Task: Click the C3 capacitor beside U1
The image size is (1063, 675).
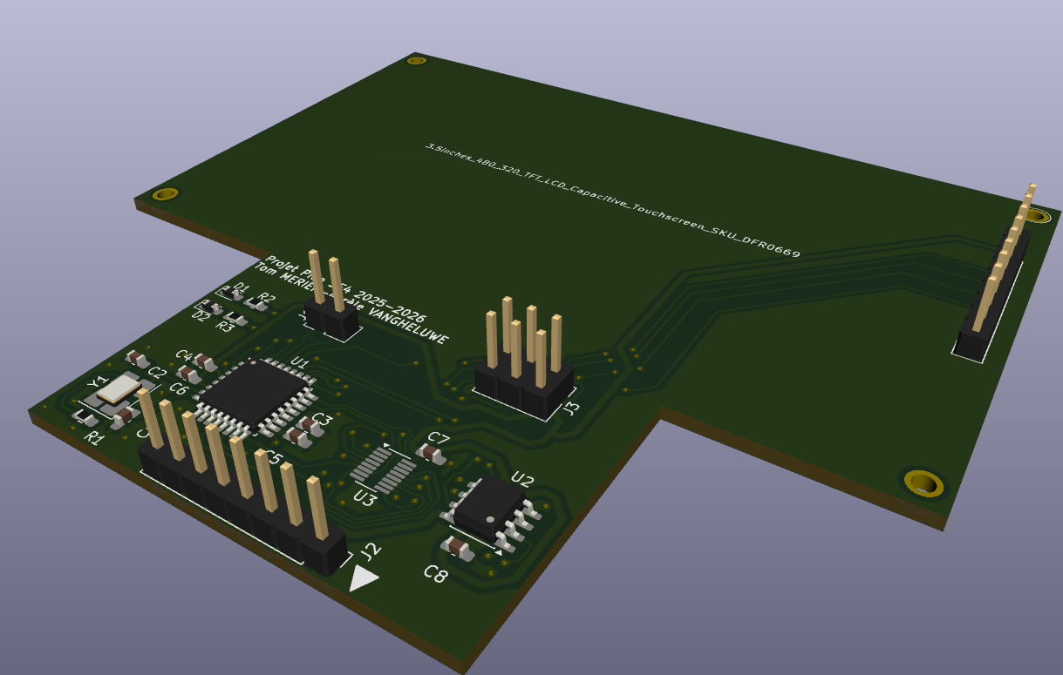Action: [x=310, y=424]
